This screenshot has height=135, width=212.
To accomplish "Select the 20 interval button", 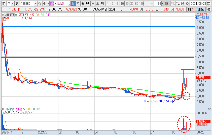I will (x=127, y=4).
